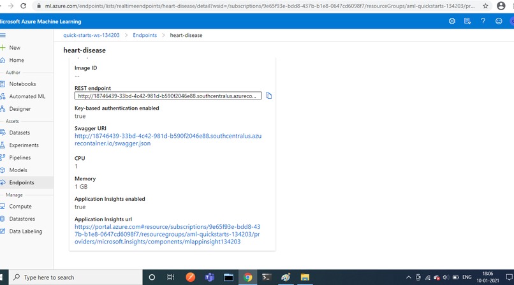Open Task View on taskbar
This screenshot has width=514, height=285.
(x=170, y=277)
